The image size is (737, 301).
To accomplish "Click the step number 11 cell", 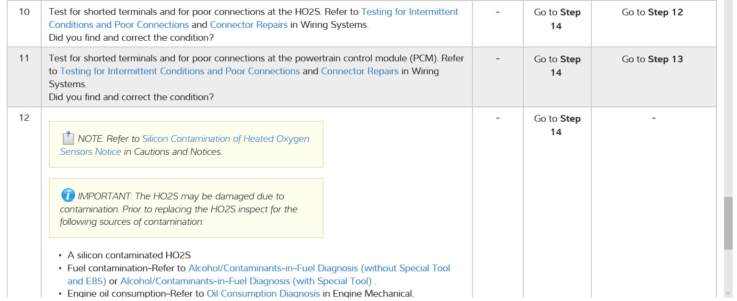I will (x=24, y=59).
